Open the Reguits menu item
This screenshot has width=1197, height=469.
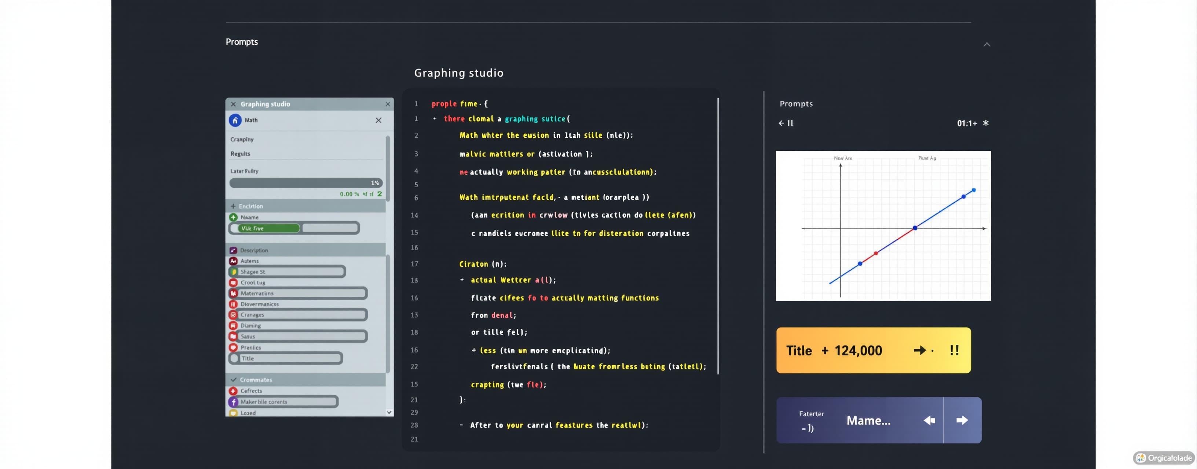pyautogui.click(x=240, y=154)
